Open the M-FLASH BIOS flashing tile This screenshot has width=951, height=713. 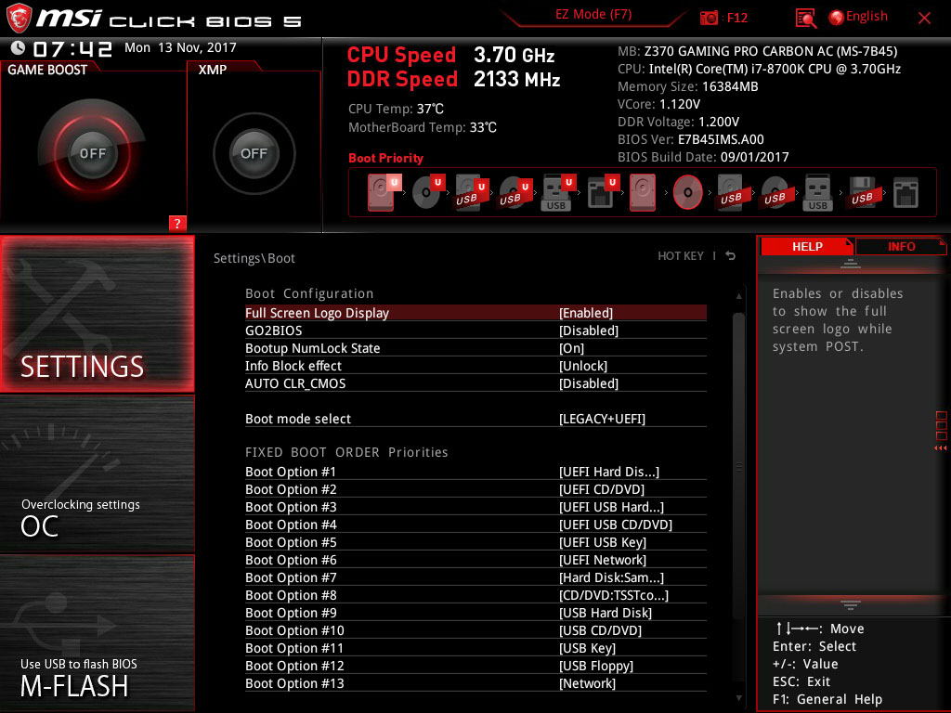(x=98, y=632)
